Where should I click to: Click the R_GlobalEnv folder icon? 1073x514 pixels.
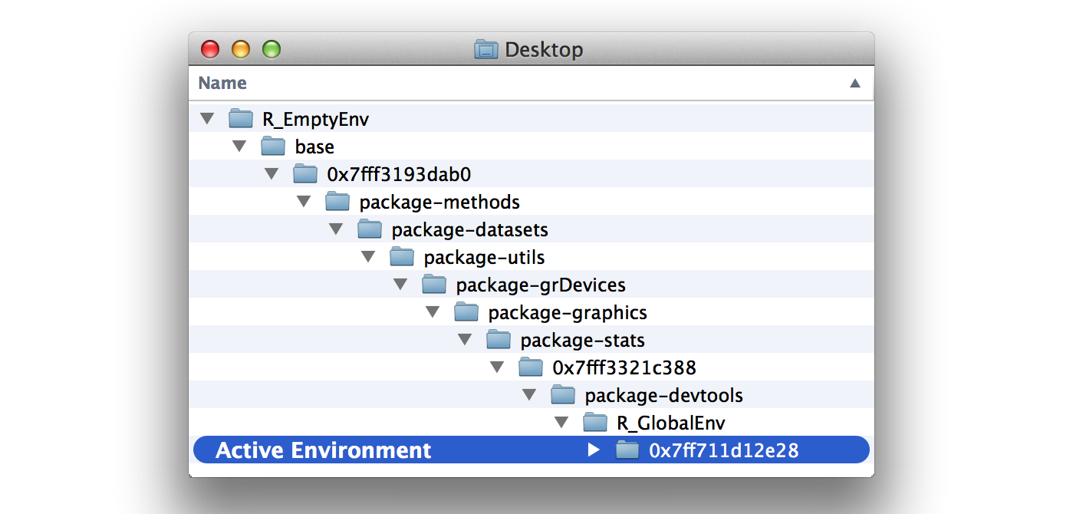click(595, 423)
